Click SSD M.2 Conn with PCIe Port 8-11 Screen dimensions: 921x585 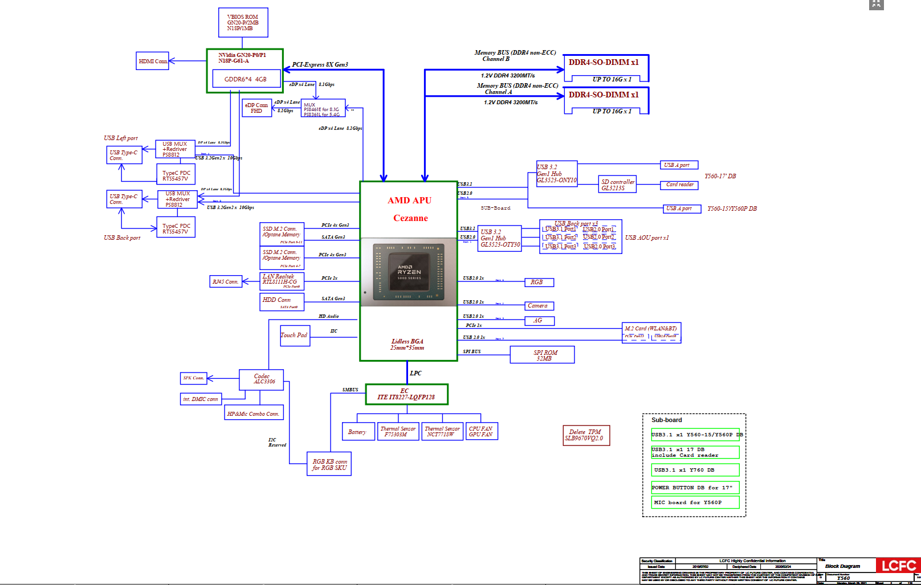(282, 234)
